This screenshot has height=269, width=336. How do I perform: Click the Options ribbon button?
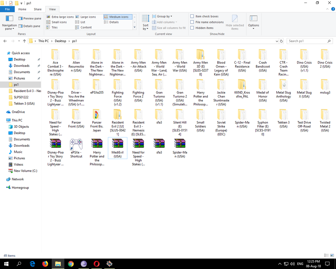pyautogui.click(x=254, y=23)
